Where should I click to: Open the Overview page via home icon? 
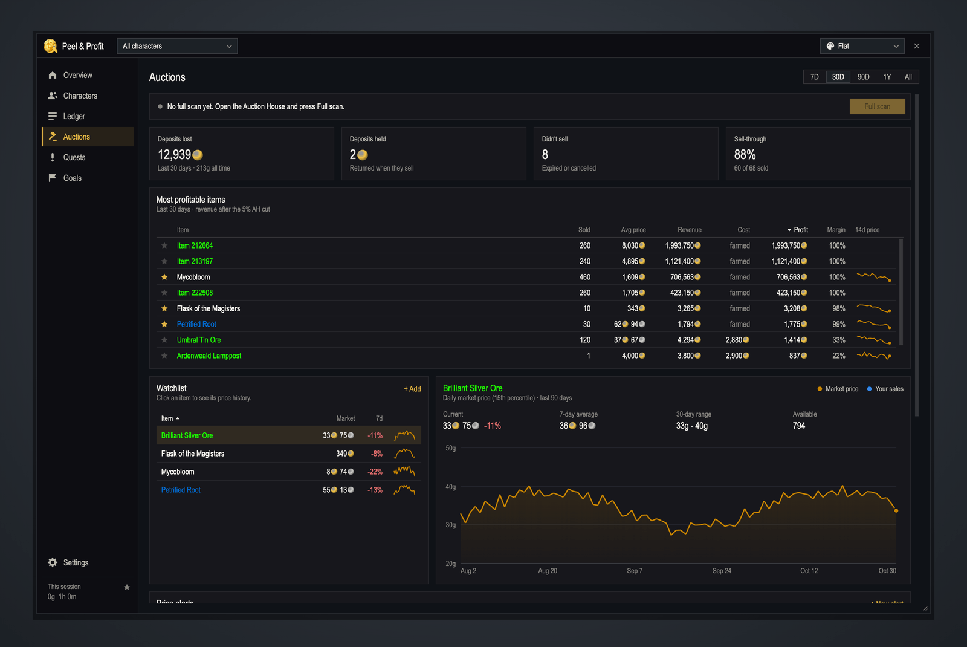point(53,75)
